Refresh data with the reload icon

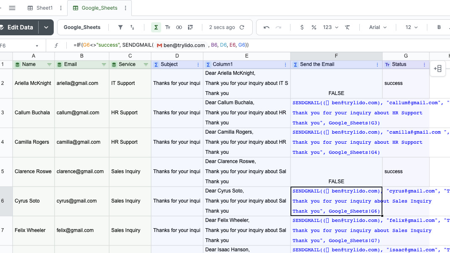242,27
